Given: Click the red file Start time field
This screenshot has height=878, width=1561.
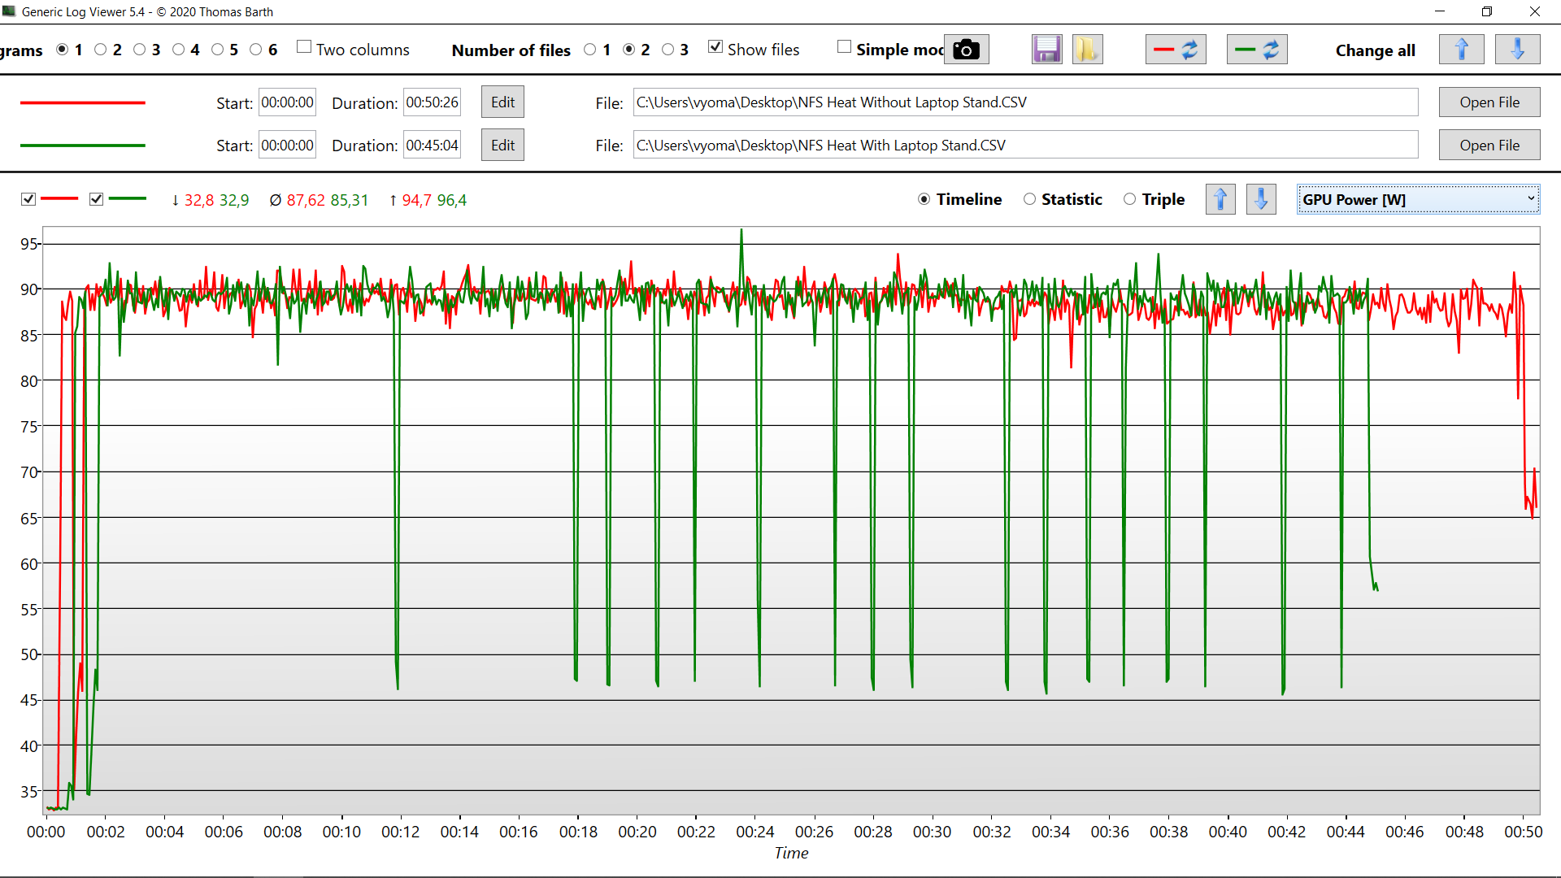Looking at the screenshot, I should tap(287, 102).
